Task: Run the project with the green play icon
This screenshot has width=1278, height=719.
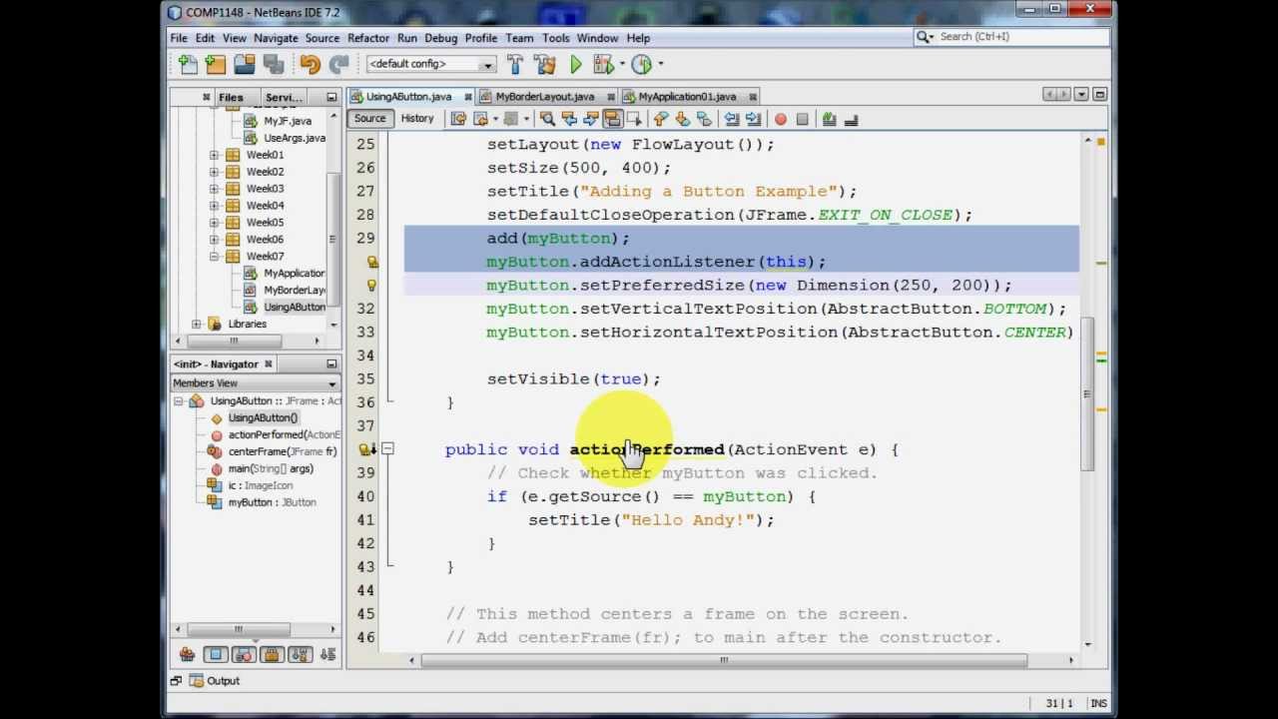Action: pyautogui.click(x=576, y=65)
